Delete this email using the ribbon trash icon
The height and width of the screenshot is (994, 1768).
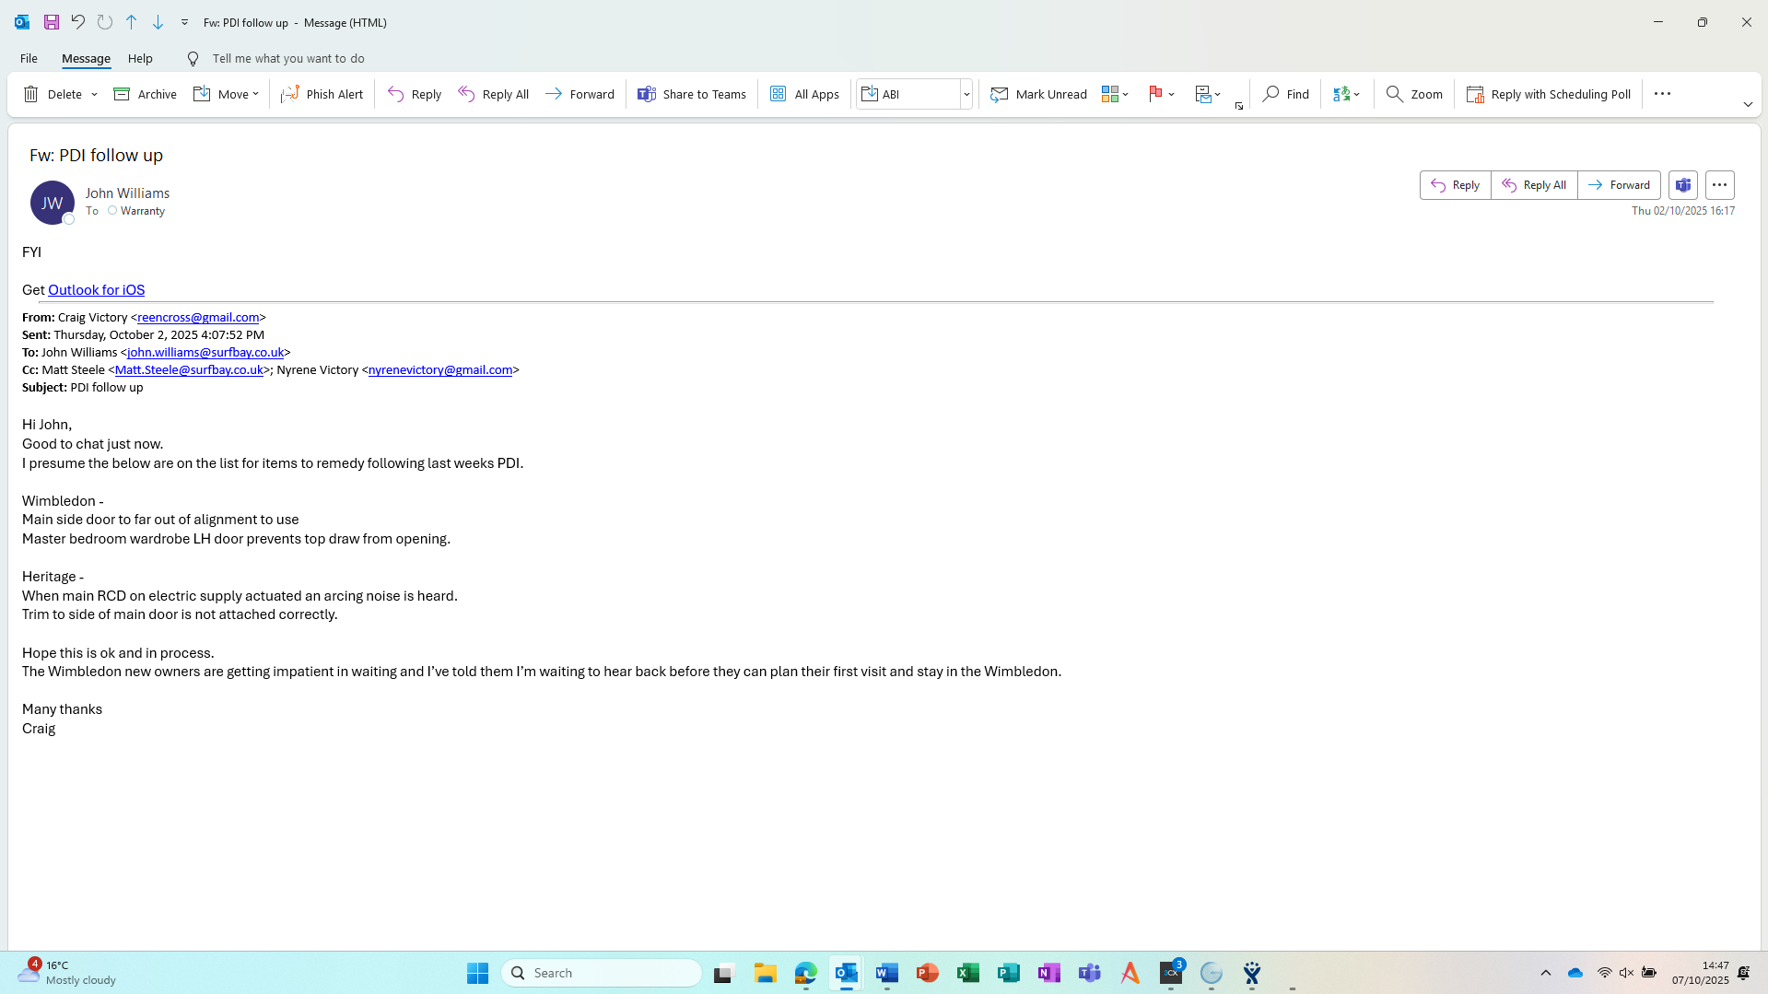point(53,94)
